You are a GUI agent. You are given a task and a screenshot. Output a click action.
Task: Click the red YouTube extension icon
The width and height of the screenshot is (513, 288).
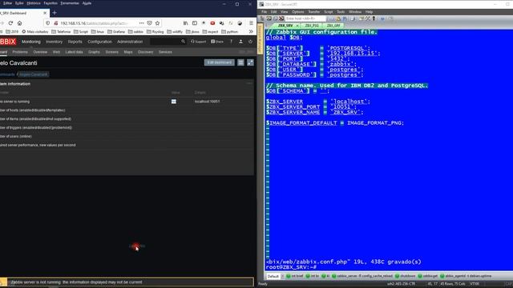click(212, 23)
